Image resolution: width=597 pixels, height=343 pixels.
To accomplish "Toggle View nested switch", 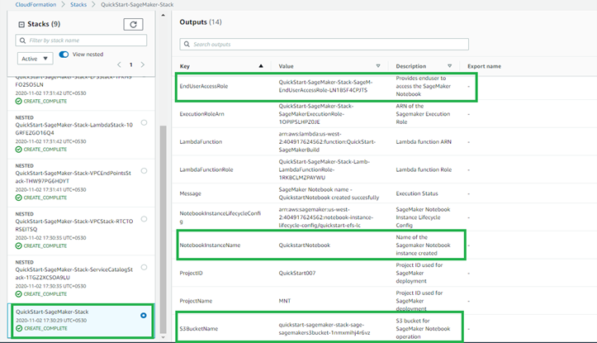I will [x=64, y=55].
